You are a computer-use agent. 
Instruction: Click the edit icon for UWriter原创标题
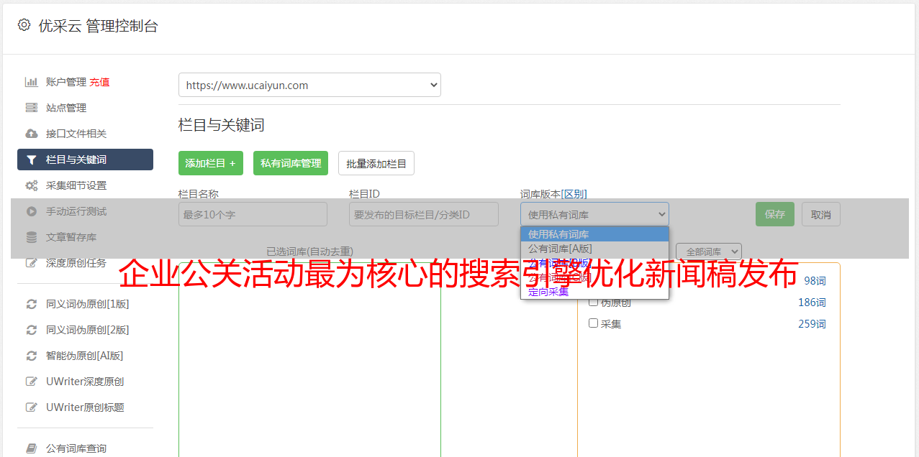[x=32, y=407]
